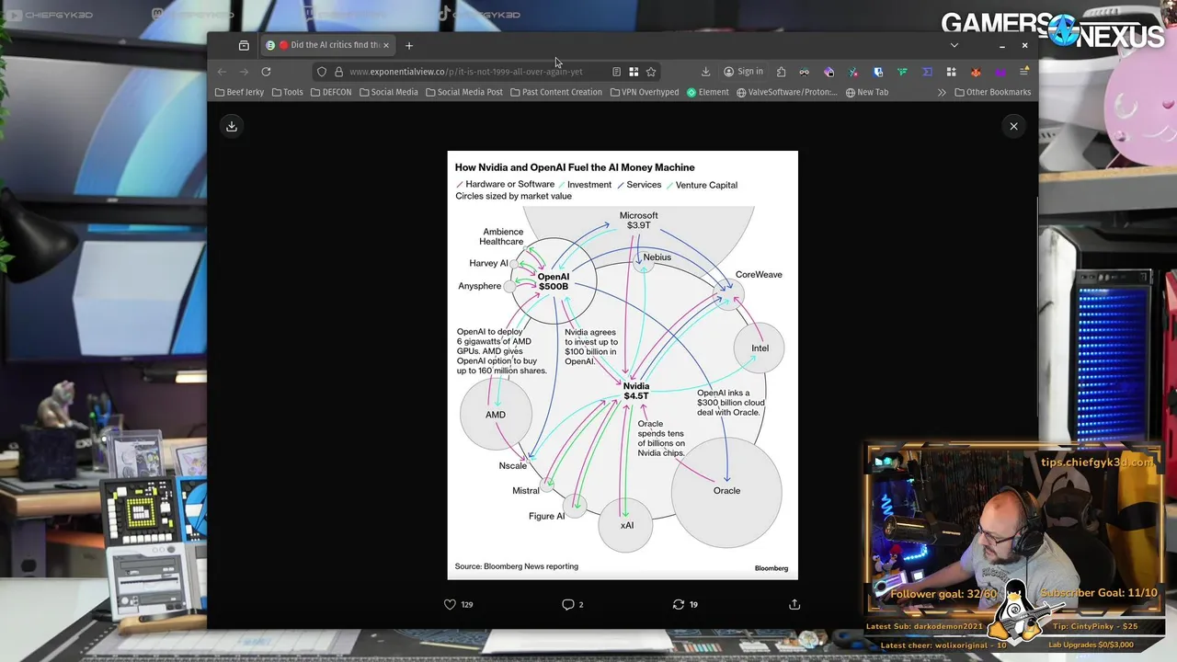Open comments on the post
Image resolution: width=1177 pixels, height=662 pixels.
pos(567,604)
